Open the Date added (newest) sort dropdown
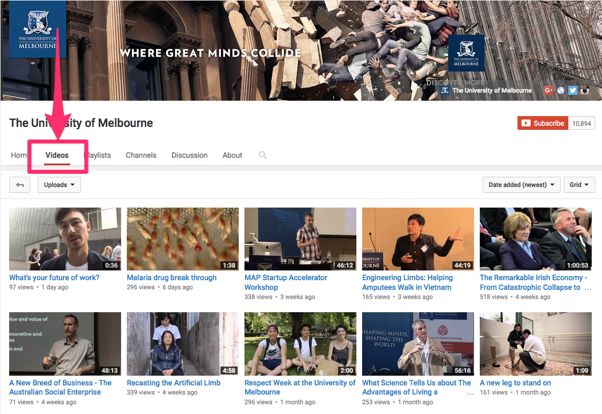This screenshot has height=414, width=602. click(522, 185)
